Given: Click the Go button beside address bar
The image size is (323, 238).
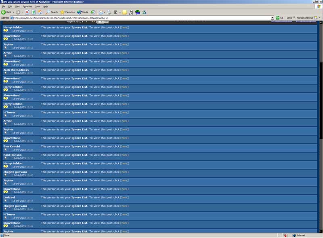Looking at the screenshot, I should point(279,18).
